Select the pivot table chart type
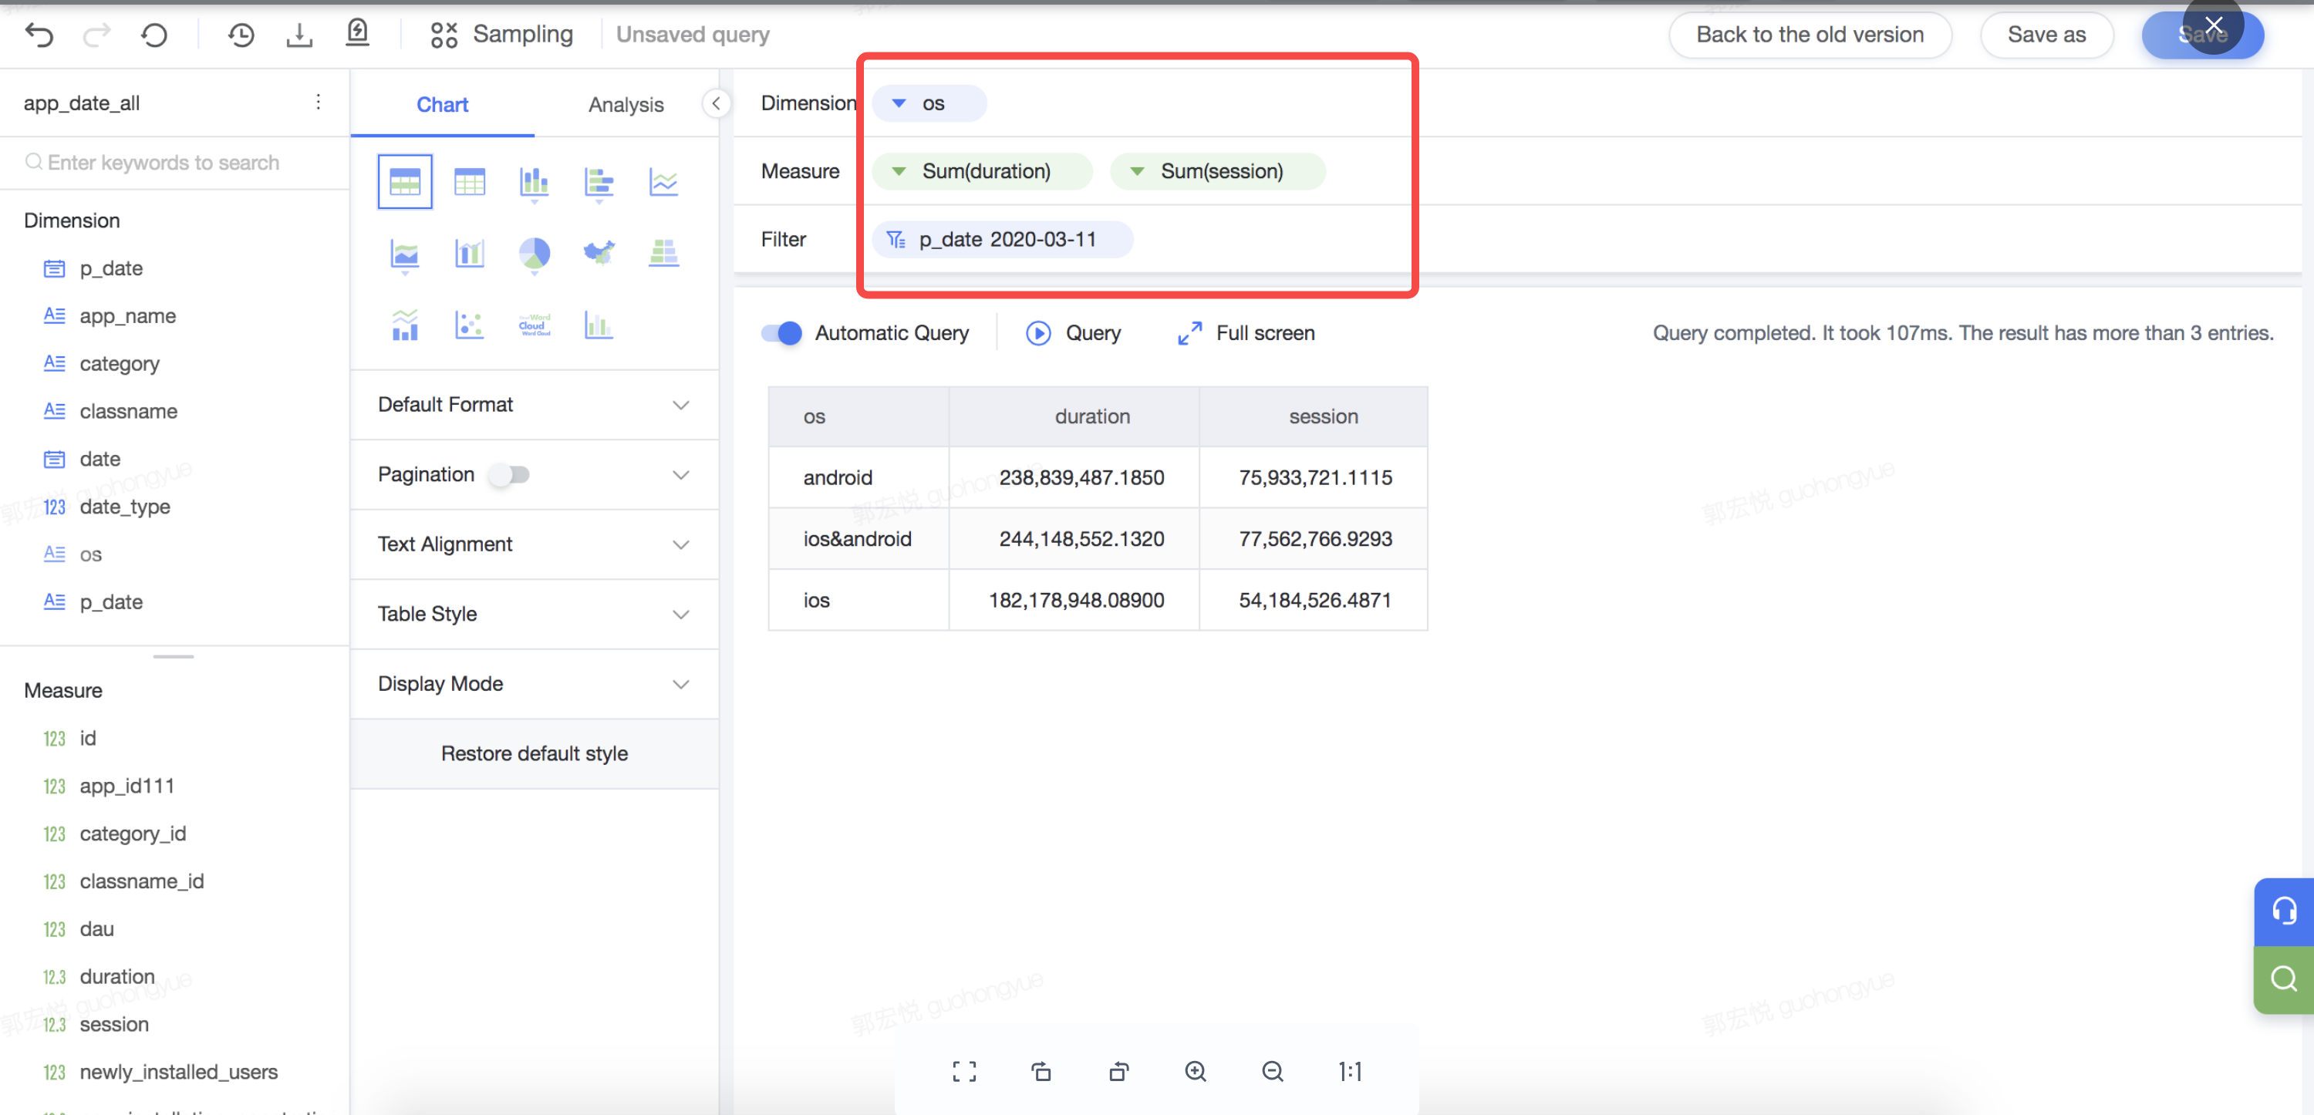The width and height of the screenshot is (2314, 1115). coord(405,182)
